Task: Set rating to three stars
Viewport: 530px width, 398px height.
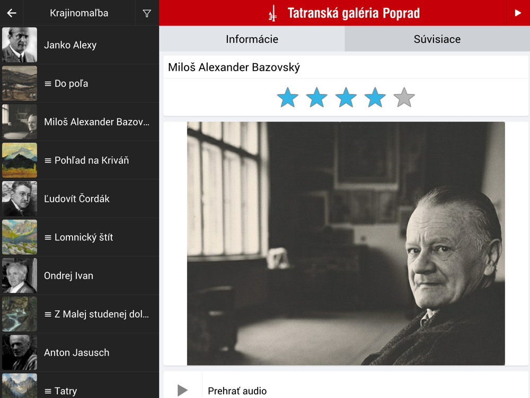Action: point(346,98)
